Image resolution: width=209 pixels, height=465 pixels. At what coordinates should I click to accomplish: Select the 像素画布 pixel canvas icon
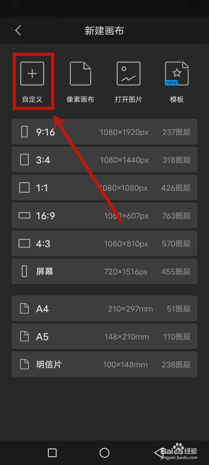(80, 74)
